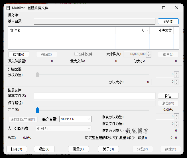Click the 适应剩余空间(F) fit free space button
Image resolution: width=187 pixels, height=158 pixels.
[x=23, y=119]
